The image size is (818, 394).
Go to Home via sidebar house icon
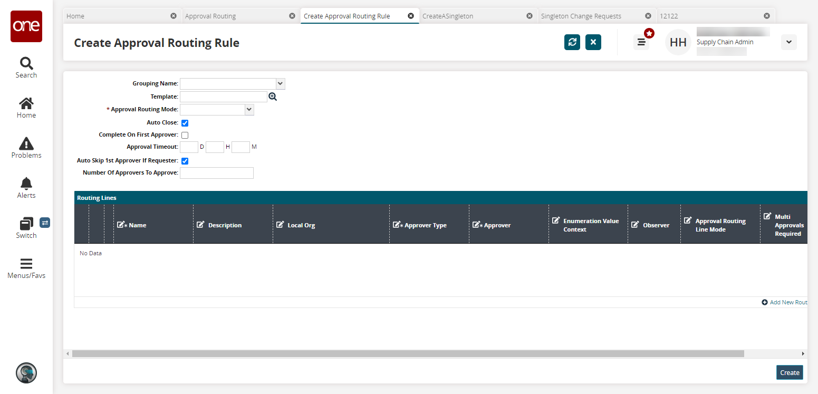(26, 103)
